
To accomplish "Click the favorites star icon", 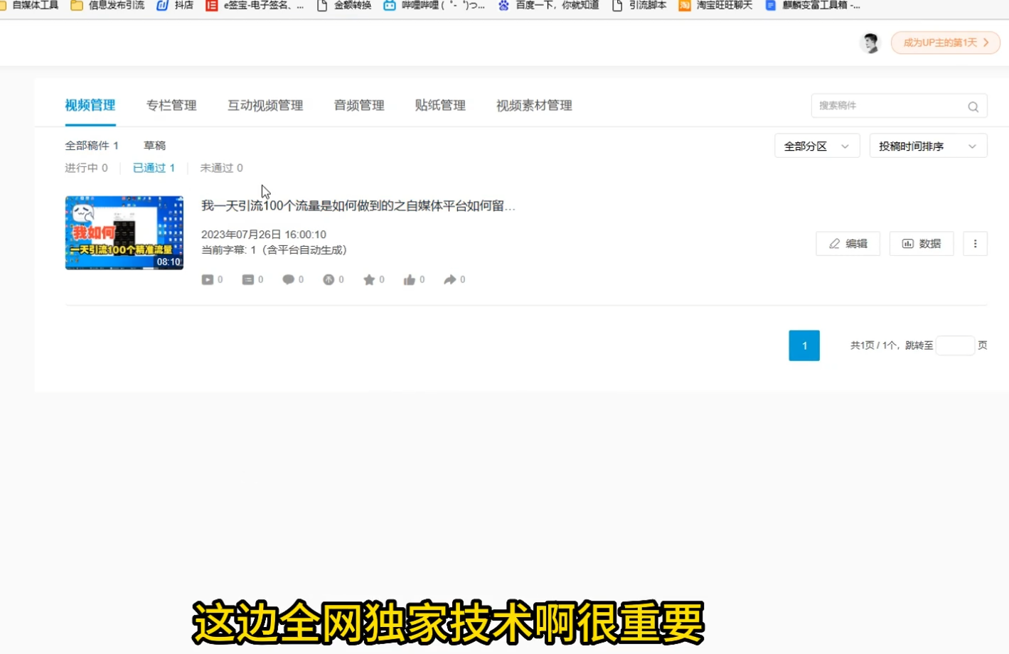I will point(369,280).
